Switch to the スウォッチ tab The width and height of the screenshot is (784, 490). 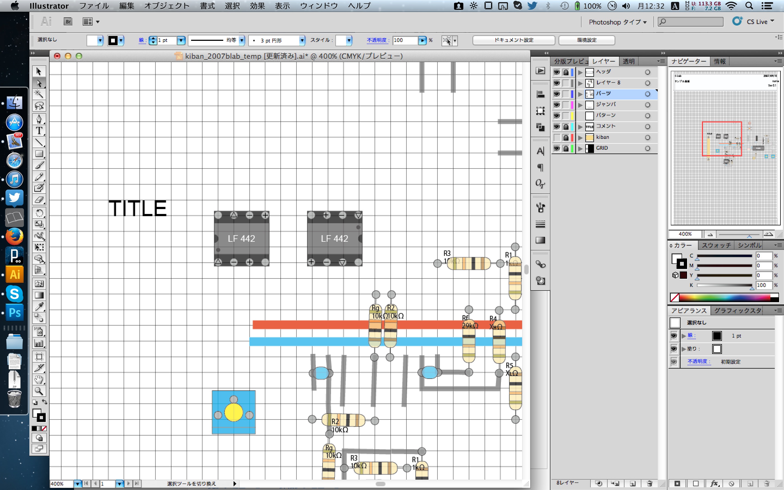click(716, 245)
